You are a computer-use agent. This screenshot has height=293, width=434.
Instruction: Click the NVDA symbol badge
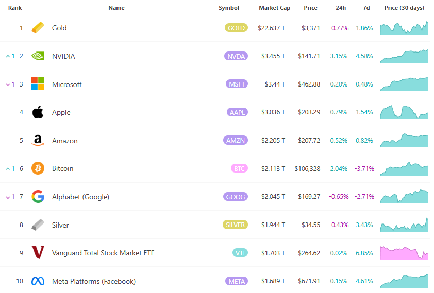(236, 56)
